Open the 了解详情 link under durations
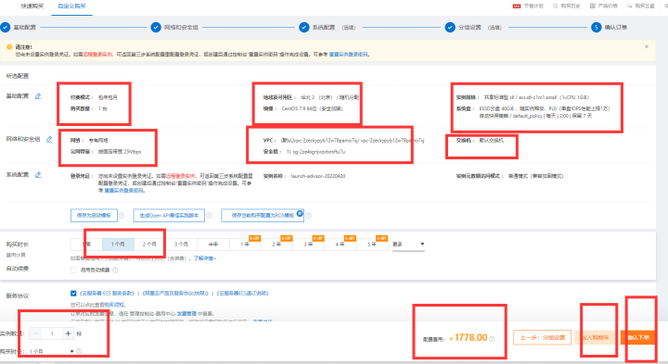The width and height of the screenshot is (668, 364). pyautogui.click(x=204, y=258)
